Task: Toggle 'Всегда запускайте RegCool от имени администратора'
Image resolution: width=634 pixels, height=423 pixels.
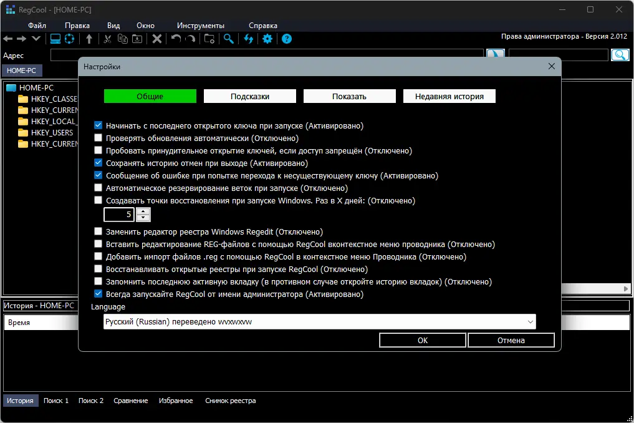Action: point(98,293)
